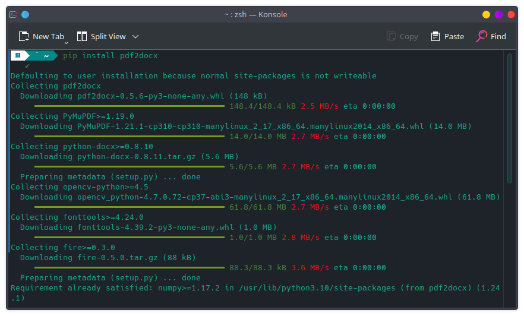Click the 'pip install pdf2docx' command text
Screen dimensions: 524x316
(111, 55)
